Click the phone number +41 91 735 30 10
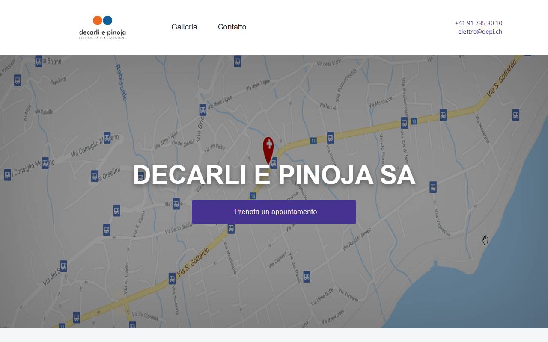This screenshot has height=342, width=548. (x=479, y=23)
